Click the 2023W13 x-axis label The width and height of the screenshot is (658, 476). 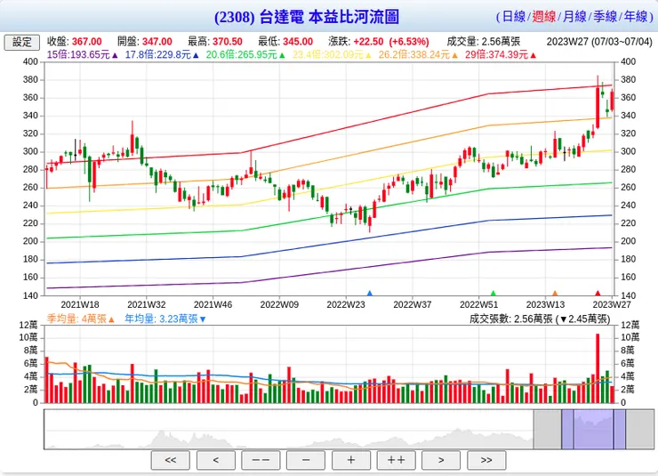pos(546,305)
